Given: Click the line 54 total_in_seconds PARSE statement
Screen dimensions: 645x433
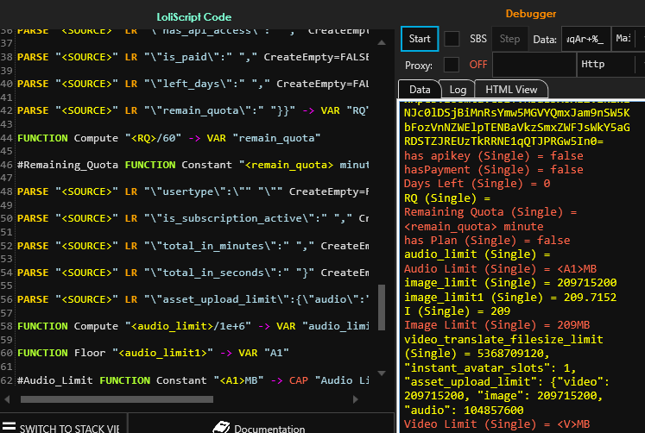Looking at the screenshot, I should [193, 273].
